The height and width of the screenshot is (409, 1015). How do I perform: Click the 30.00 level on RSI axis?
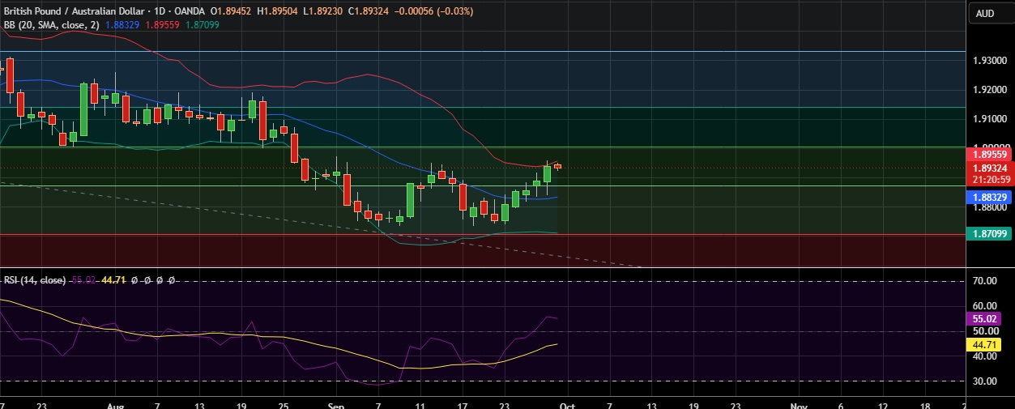(x=984, y=381)
